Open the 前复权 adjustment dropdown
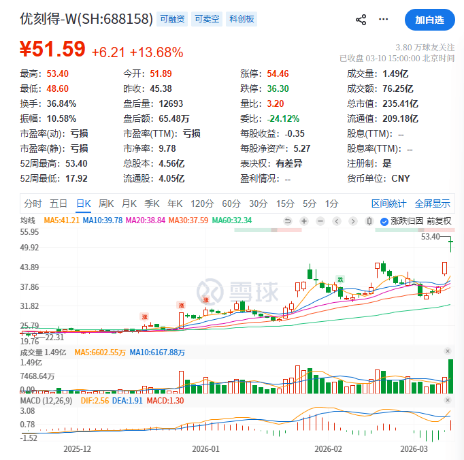The width and height of the screenshot is (464, 460). click(439, 221)
